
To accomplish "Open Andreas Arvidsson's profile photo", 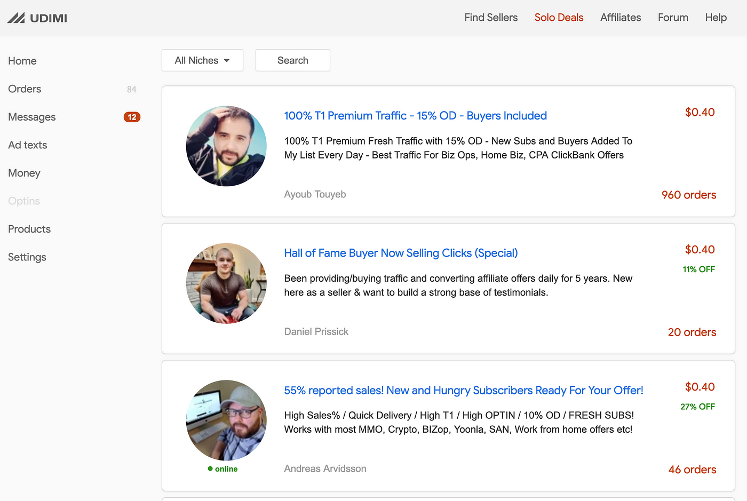I will click(226, 420).
